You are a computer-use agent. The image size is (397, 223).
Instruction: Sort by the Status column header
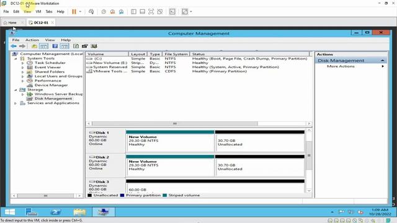coord(249,54)
